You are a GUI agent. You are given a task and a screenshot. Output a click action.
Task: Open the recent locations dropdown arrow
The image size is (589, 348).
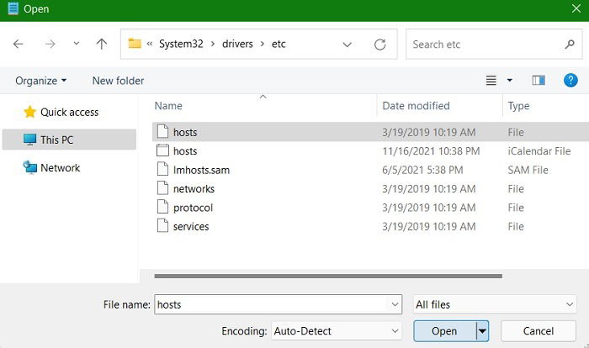(x=76, y=44)
